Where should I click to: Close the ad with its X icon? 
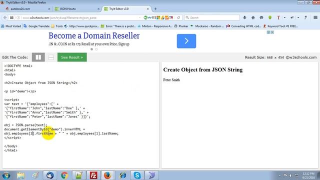point(272,32)
